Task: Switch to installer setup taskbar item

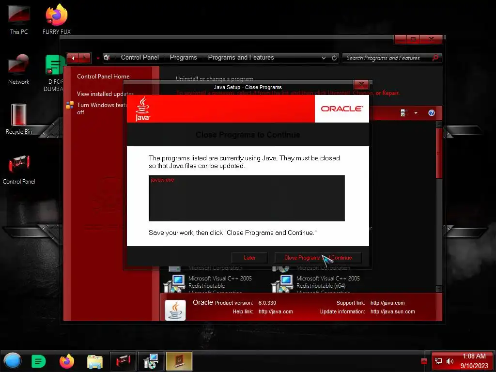Action: point(151,361)
